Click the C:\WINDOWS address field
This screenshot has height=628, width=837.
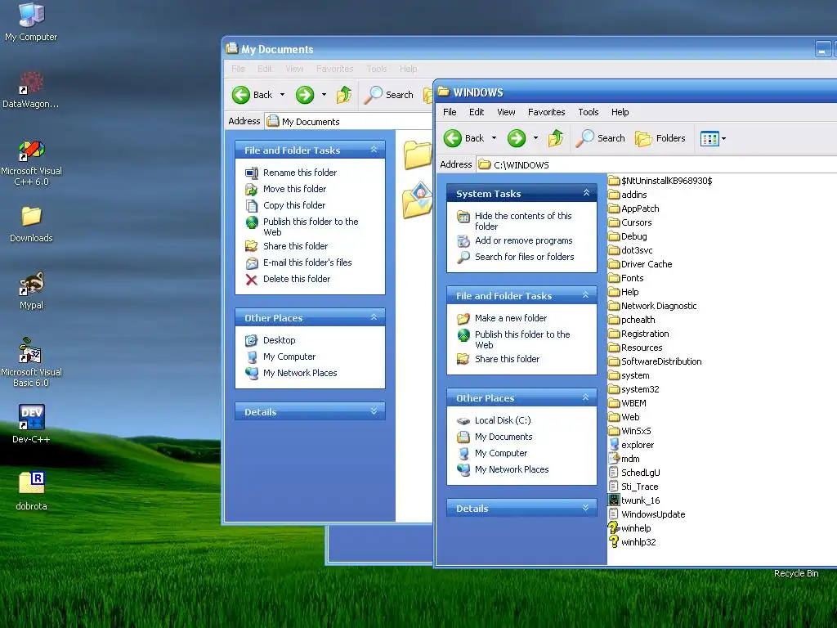(x=656, y=165)
